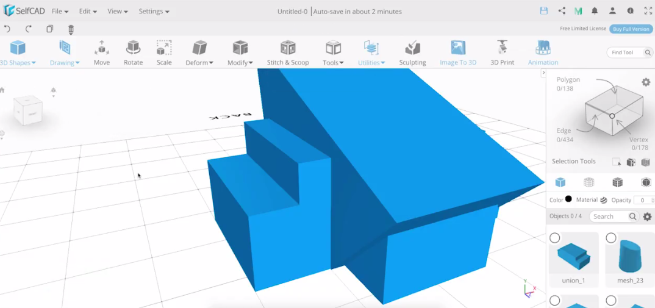
Task: Open the View menu
Action: (x=117, y=12)
